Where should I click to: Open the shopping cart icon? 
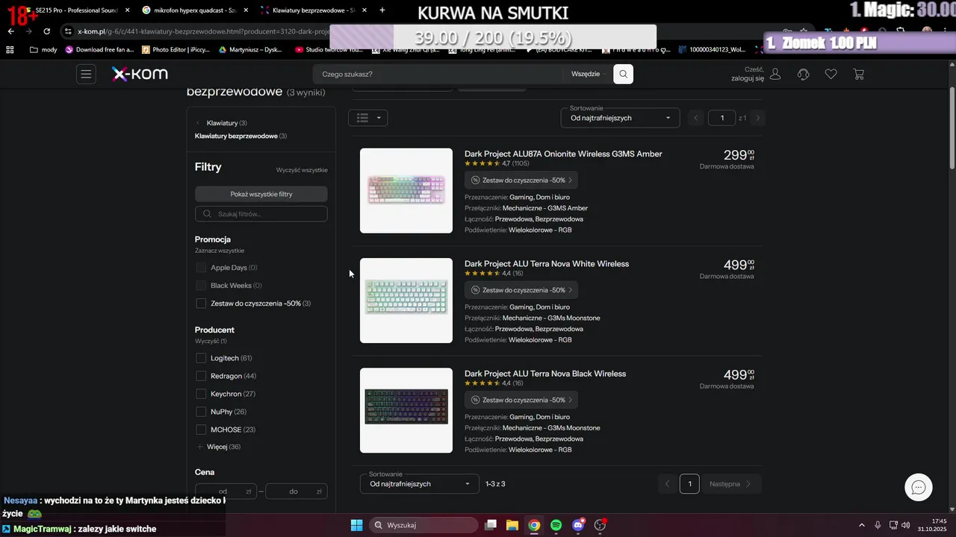859,74
